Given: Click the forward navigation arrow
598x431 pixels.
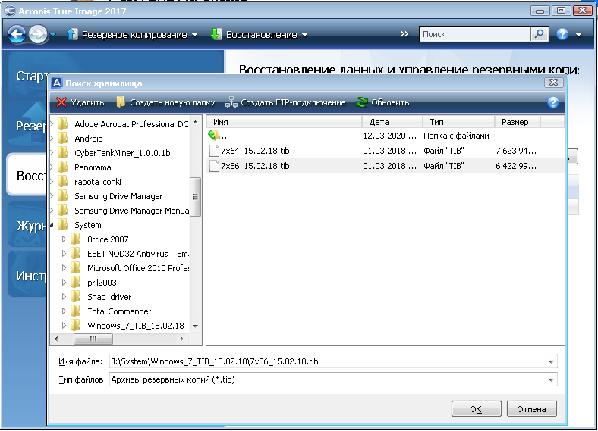Looking at the screenshot, I should tap(38, 35).
